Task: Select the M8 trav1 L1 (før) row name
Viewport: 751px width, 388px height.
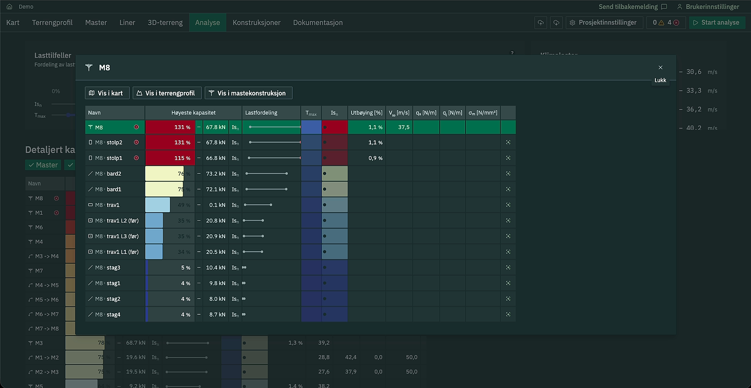Action: click(117, 252)
